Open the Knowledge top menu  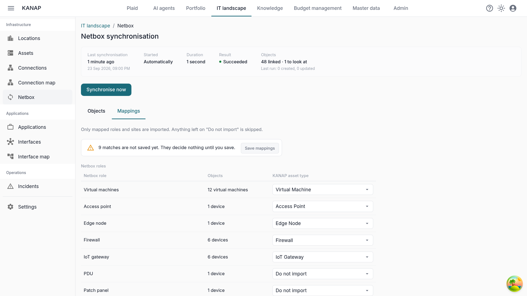[x=270, y=8]
